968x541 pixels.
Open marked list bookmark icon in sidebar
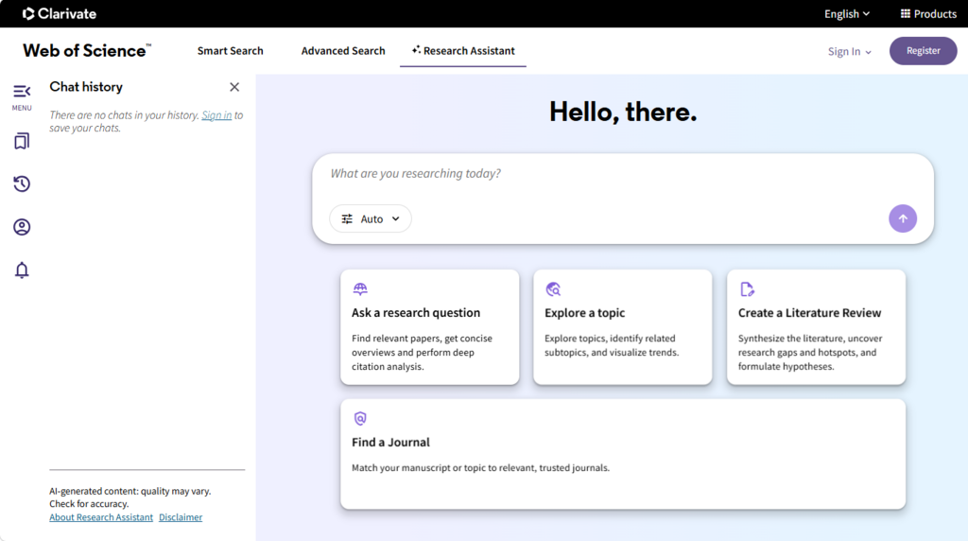[22, 142]
